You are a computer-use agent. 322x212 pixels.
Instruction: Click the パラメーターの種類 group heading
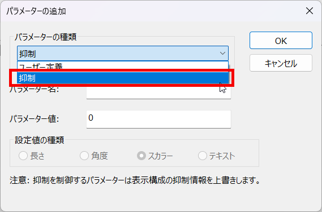pyautogui.click(x=45, y=37)
